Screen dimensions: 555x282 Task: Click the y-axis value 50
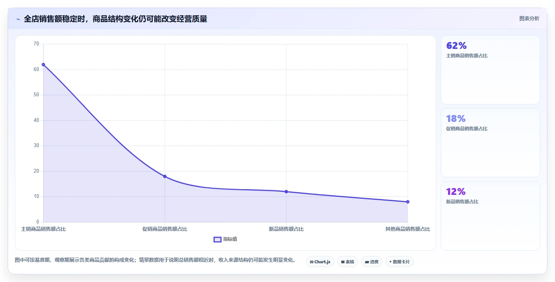pyautogui.click(x=36, y=95)
